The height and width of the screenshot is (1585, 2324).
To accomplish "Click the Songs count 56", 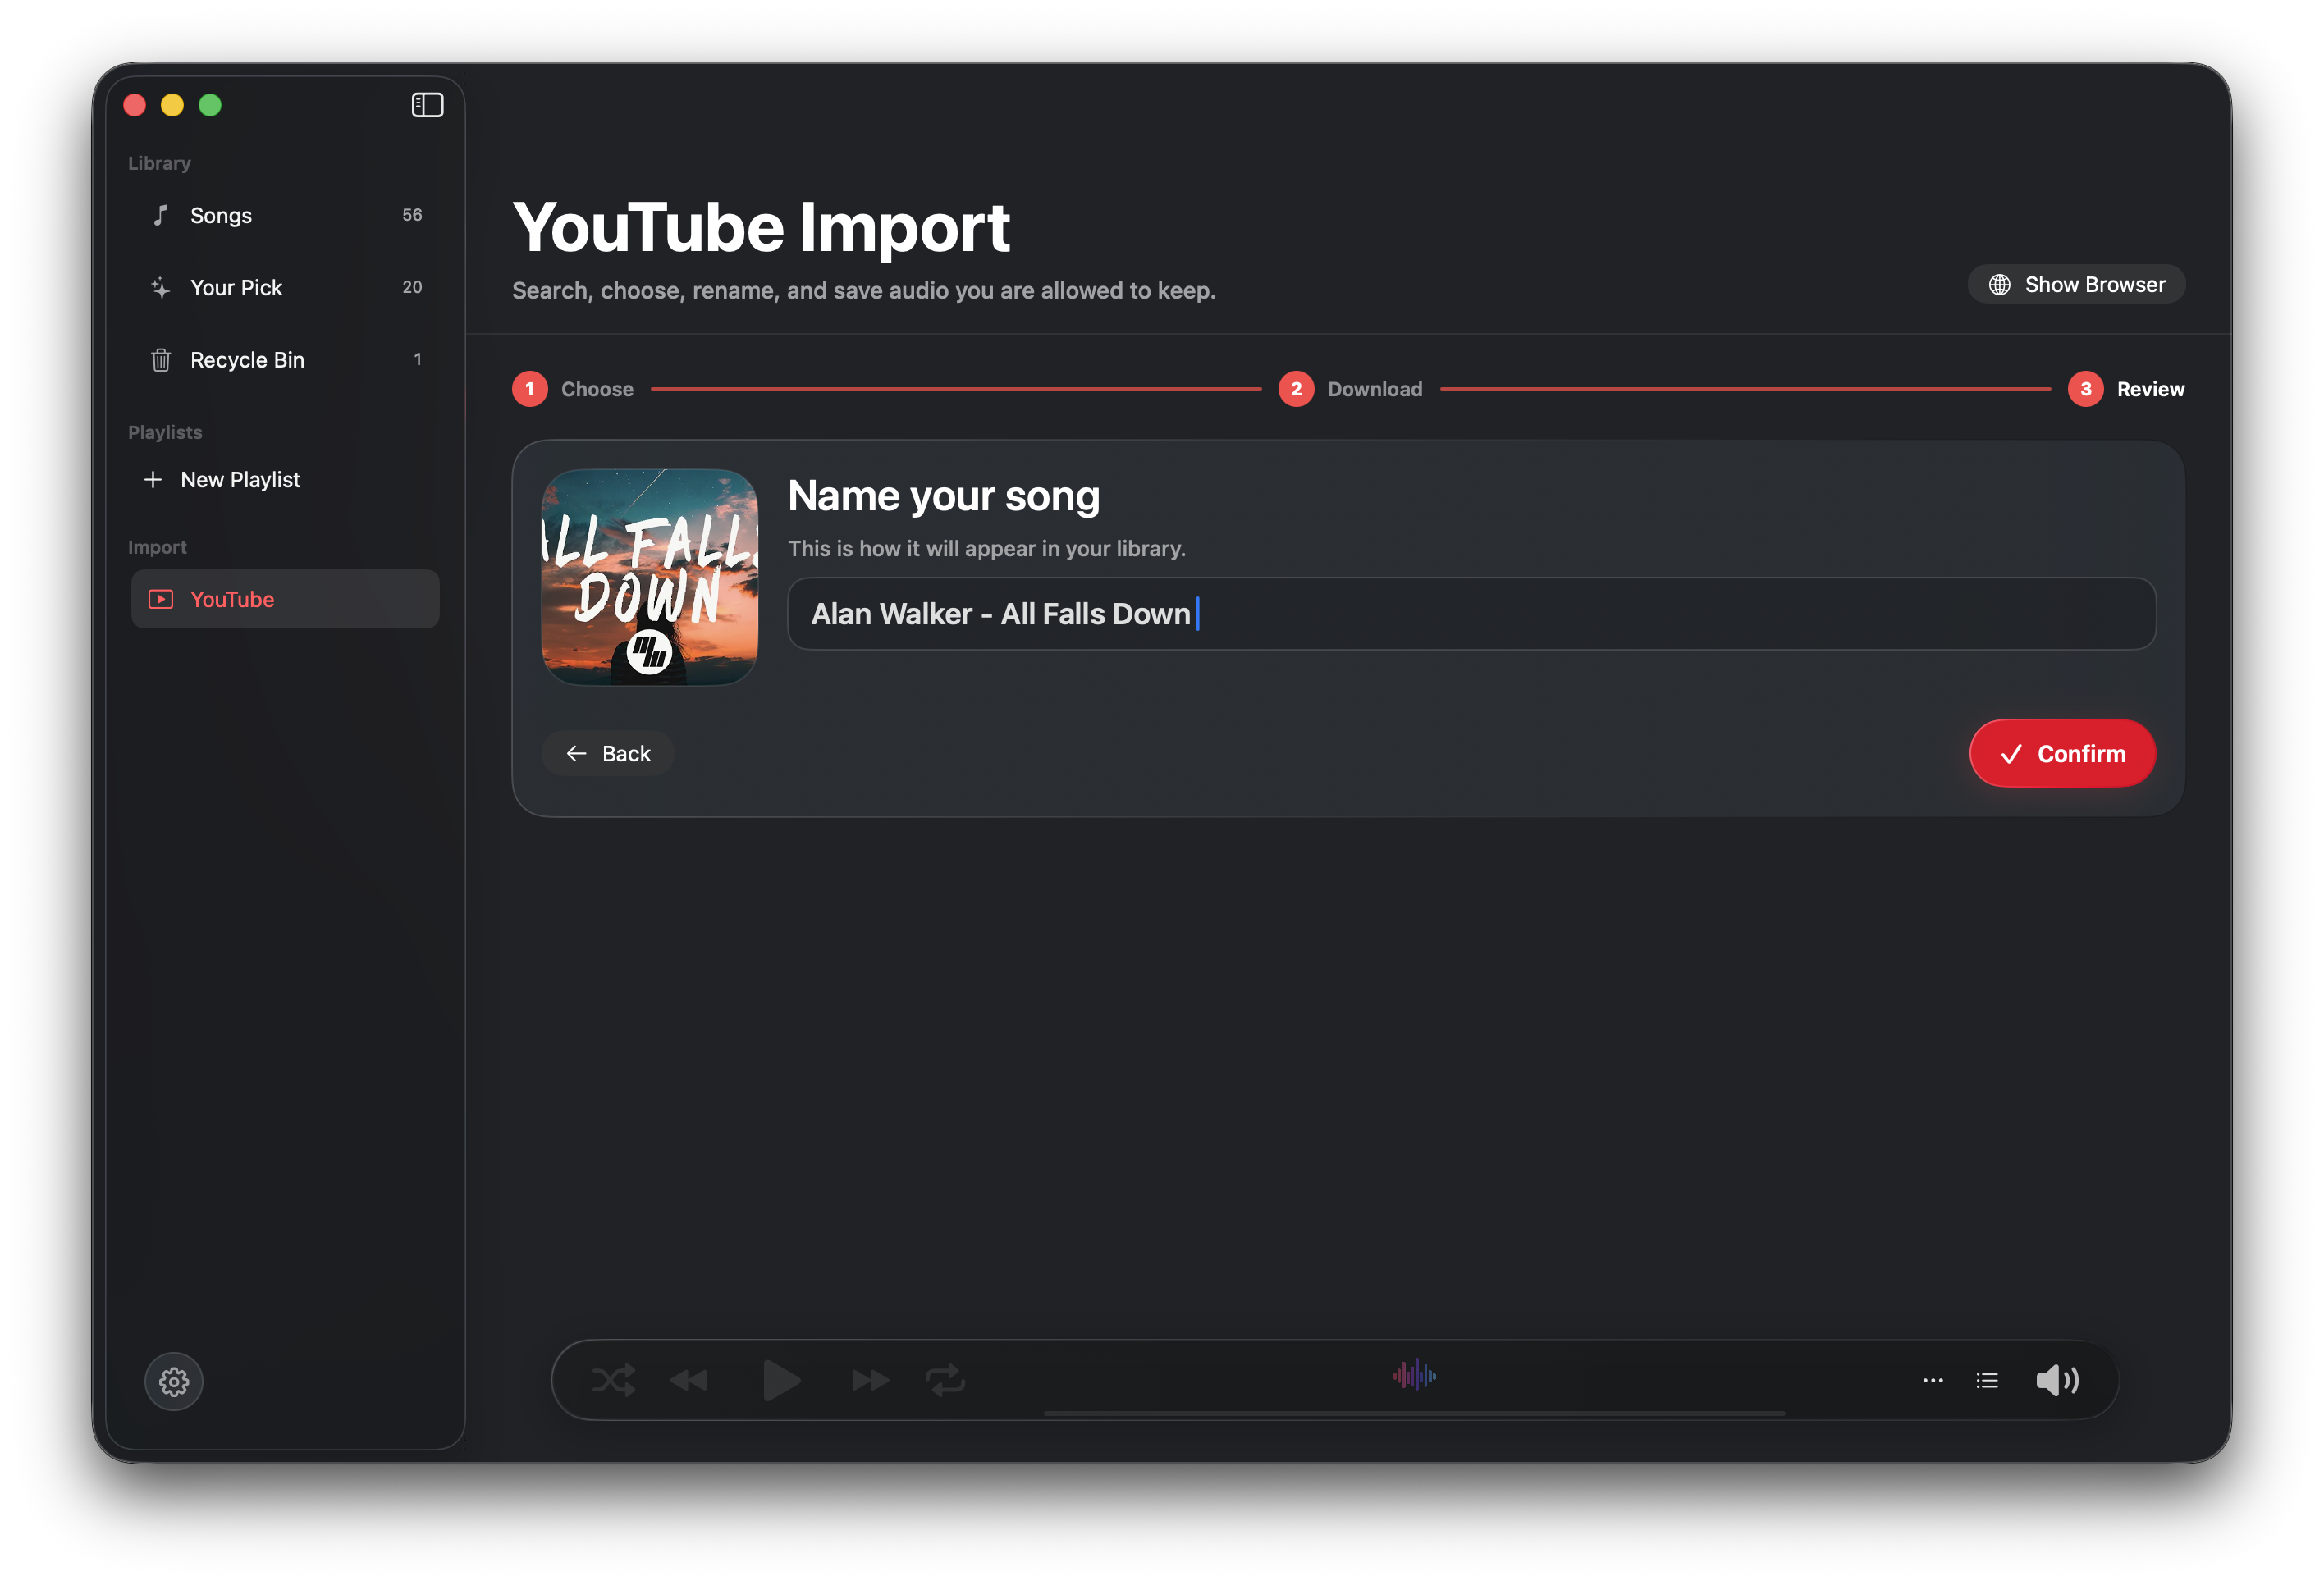I will 412,215.
